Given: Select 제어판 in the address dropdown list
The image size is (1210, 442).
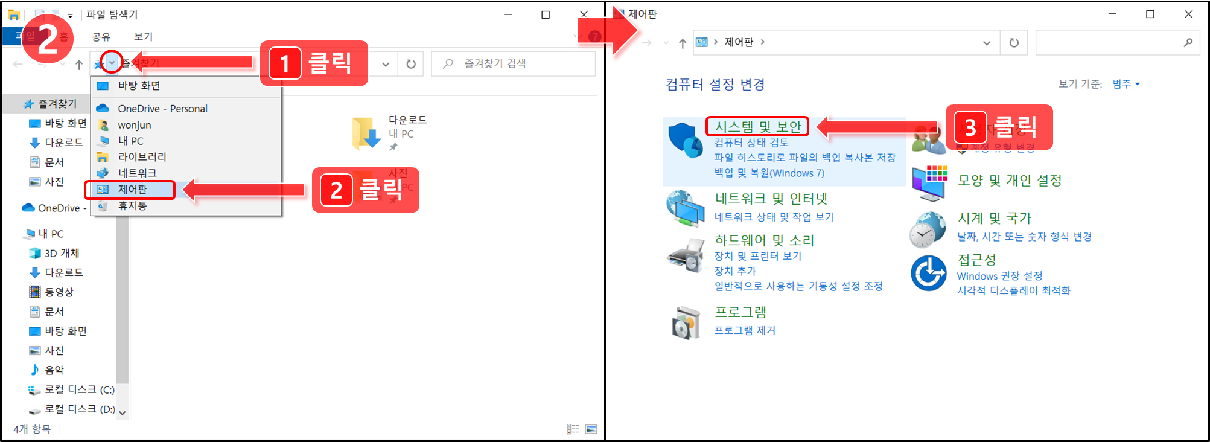Looking at the screenshot, I should click(186, 190).
